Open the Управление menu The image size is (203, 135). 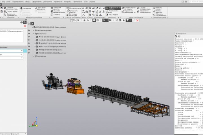58,2
